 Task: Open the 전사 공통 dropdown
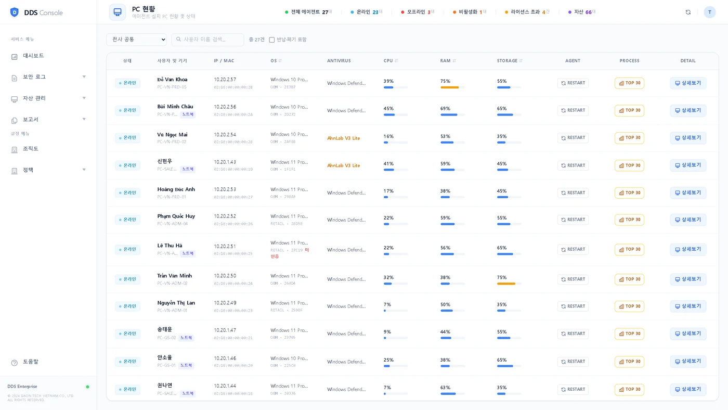(137, 40)
